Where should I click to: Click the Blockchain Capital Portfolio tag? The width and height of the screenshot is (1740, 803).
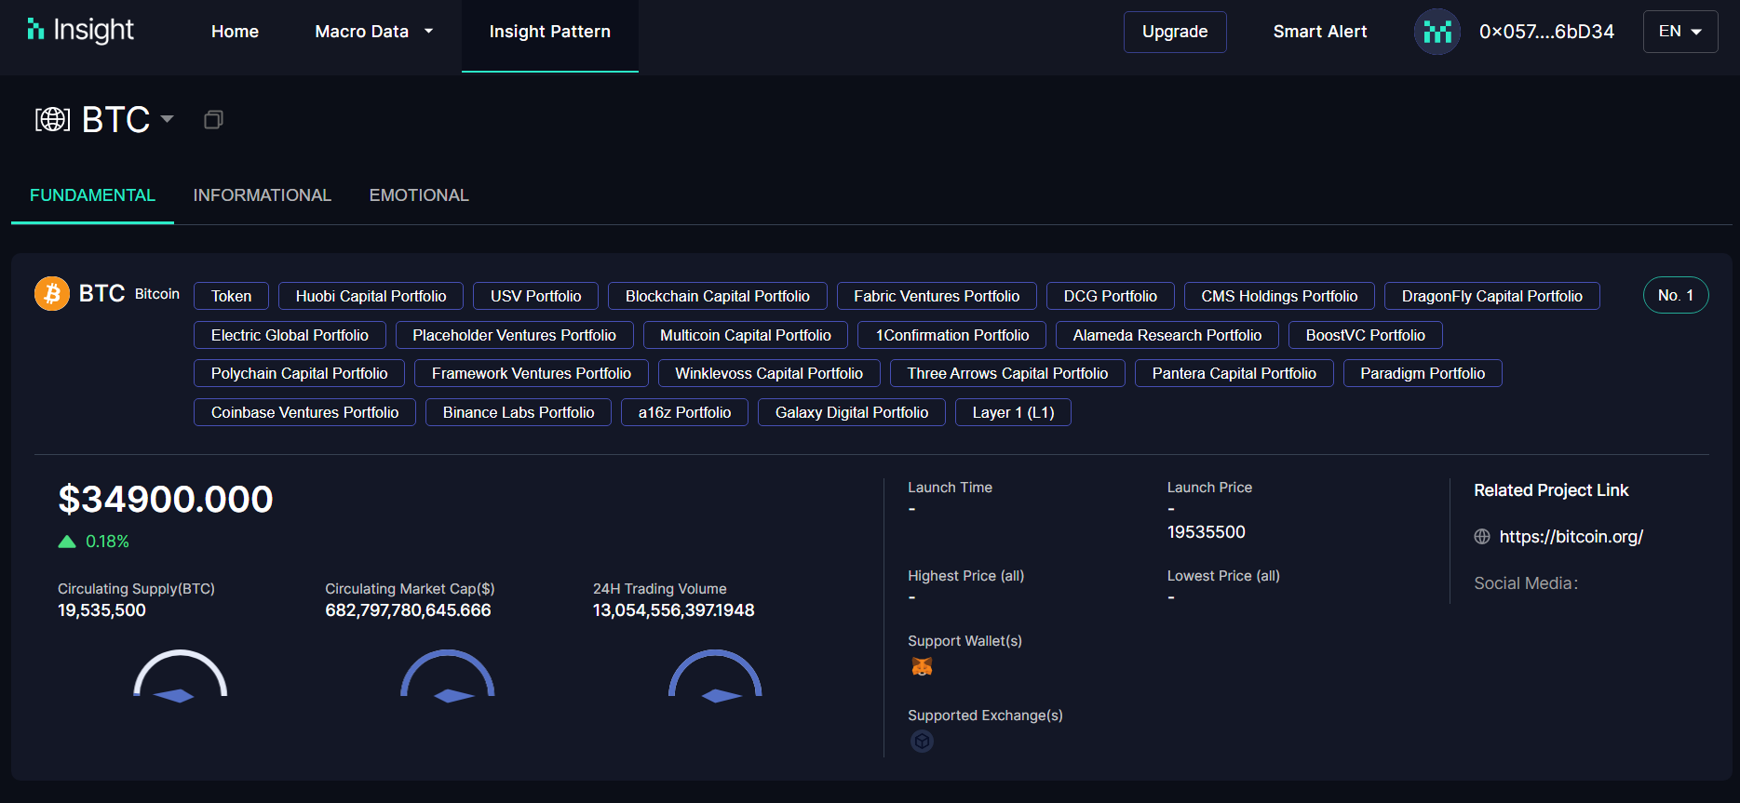click(718, 296)
